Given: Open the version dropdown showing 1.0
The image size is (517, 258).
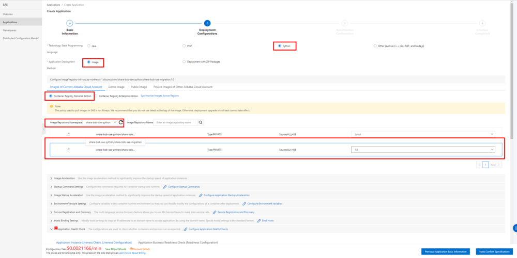Looking at the screenshot, I should 423,150.
